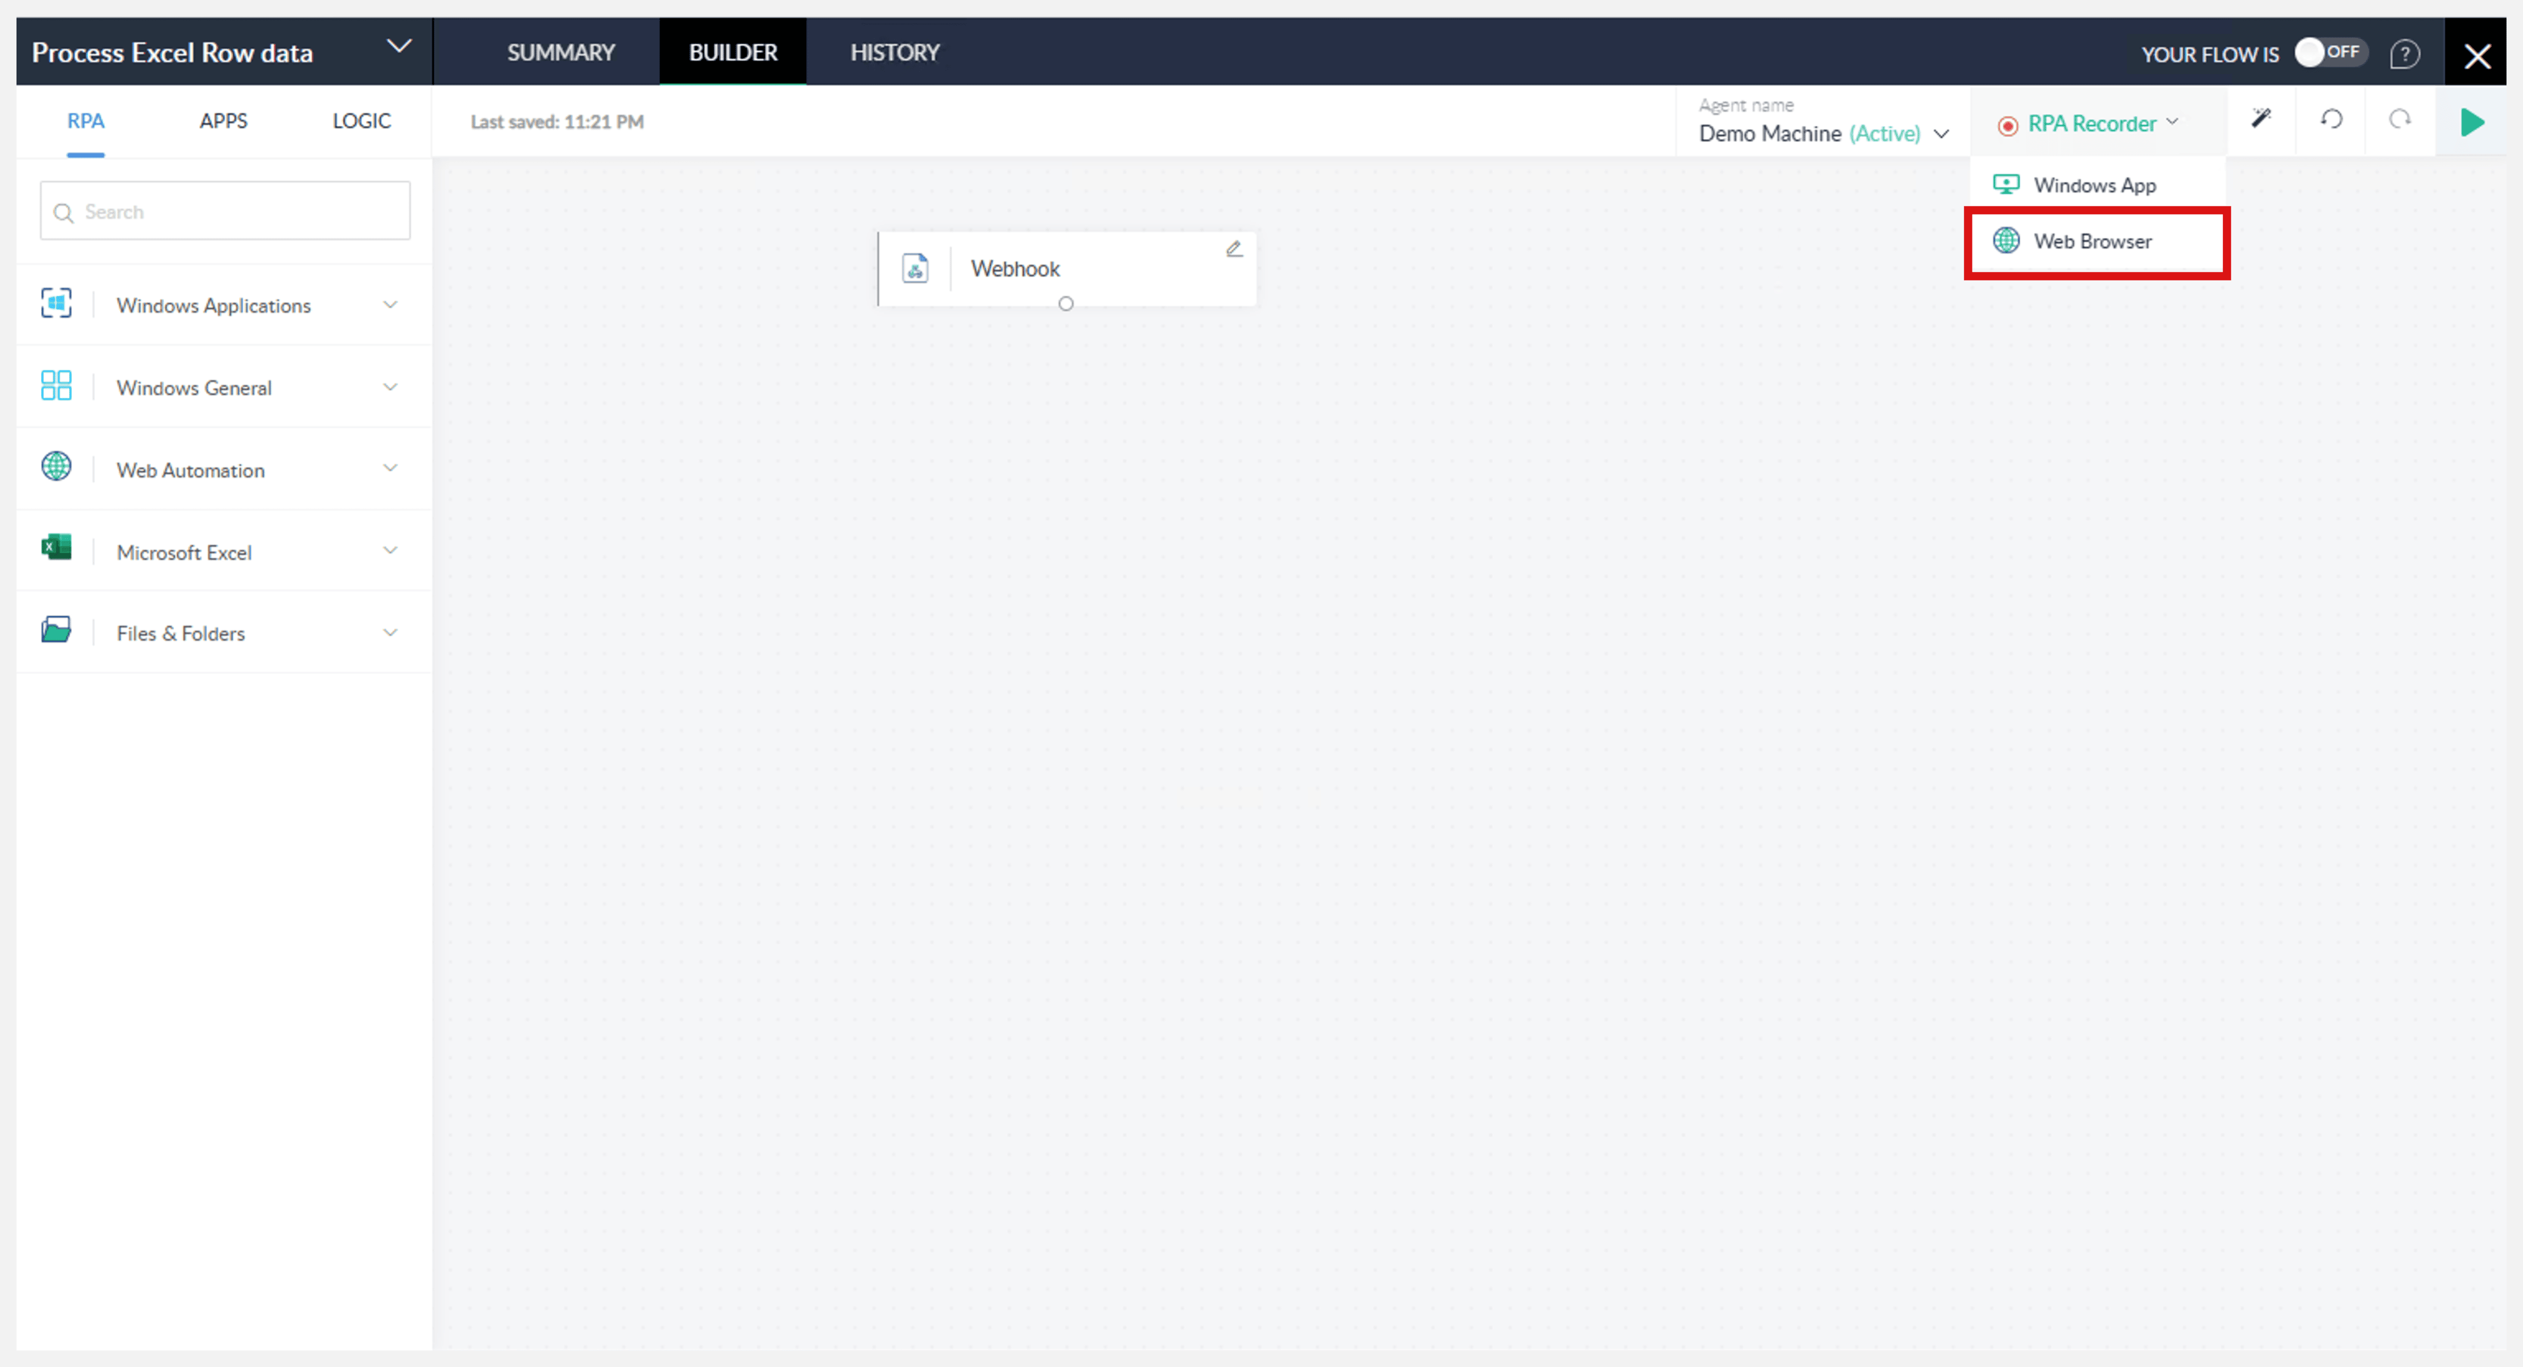Click the Webhook trigger icon
Image resolution: width=2523 pixels, height=1367 pixels.
915,268
